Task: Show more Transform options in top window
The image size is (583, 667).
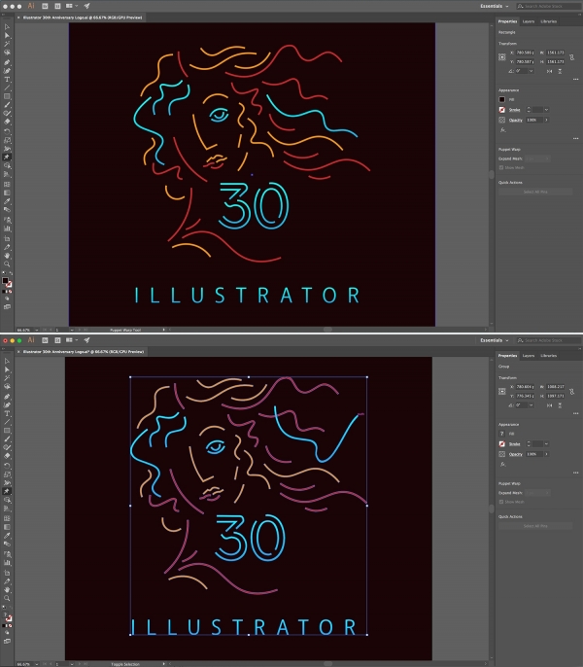Action: (x=575, y=79)
